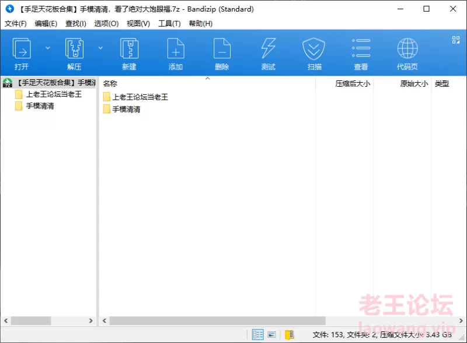467x343 pixels.
Task: Maximize the Bandizip window
Action: (427, 9)
